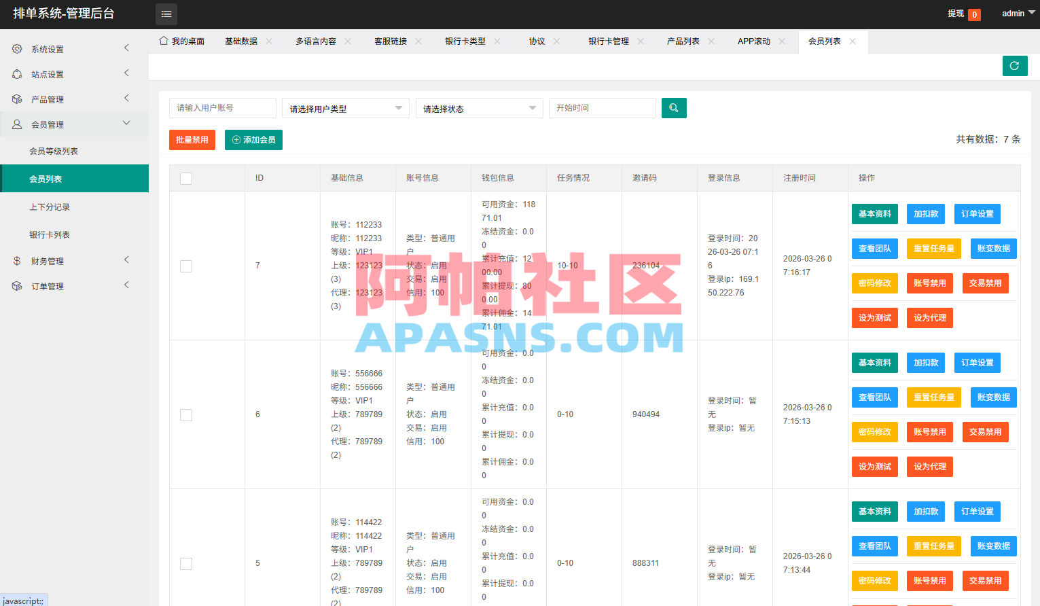Open 上下分记录 in the sidebar
The image size is (1040, 606).
click(50, 207)
